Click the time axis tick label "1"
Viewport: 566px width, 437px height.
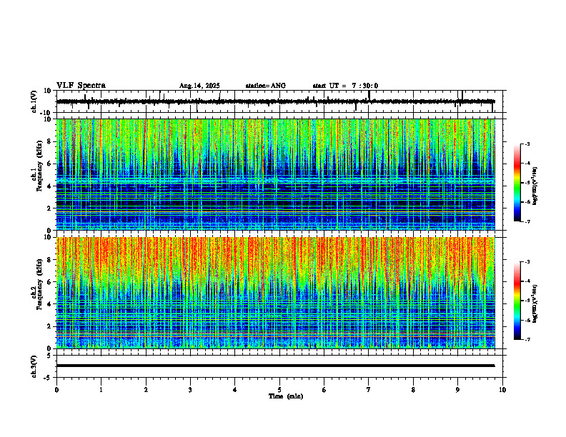101,390
